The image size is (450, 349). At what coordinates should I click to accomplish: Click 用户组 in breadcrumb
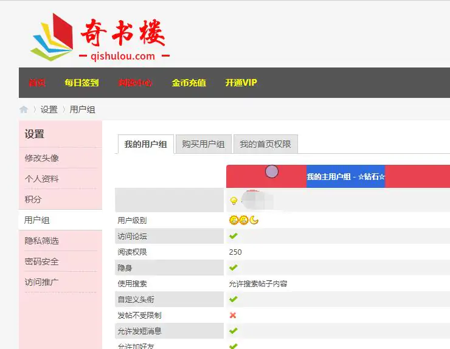[82, 109]
